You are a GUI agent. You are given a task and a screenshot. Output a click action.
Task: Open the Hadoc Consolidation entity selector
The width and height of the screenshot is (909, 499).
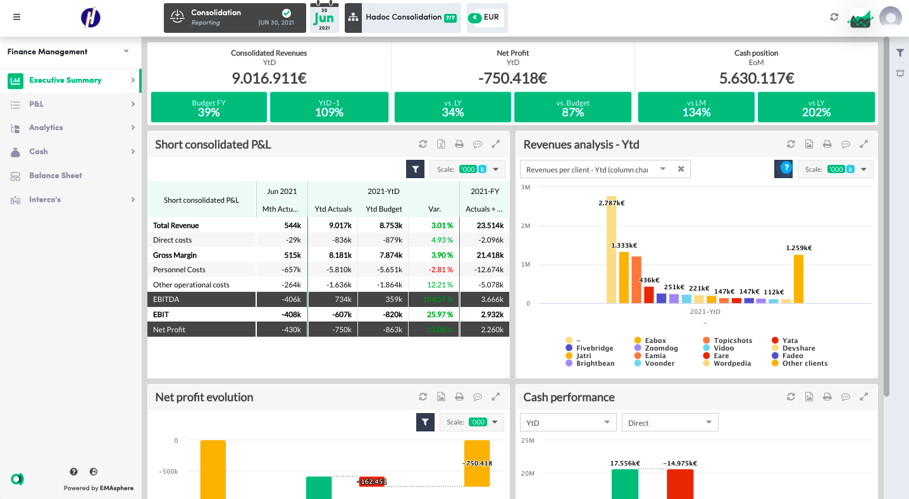[403, 18]
